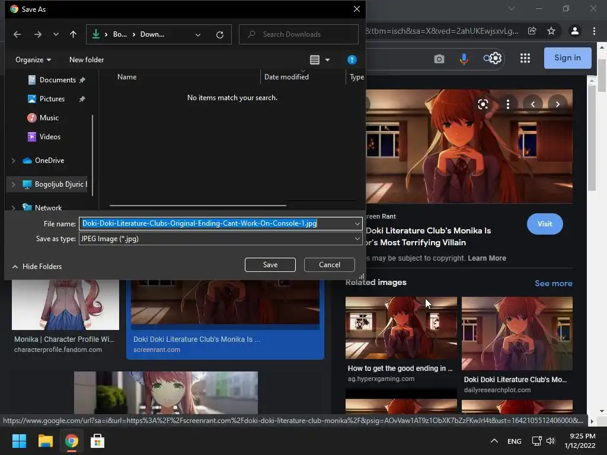The width and height of the screenshot is (607, 455).
Task: Open preview image more options menu
Action: pyautogui.click(x=508, y=104)
